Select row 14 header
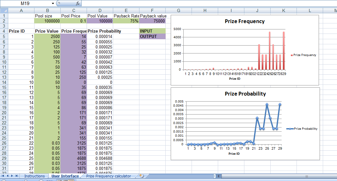Screen dimensions: 337x181 4,82
